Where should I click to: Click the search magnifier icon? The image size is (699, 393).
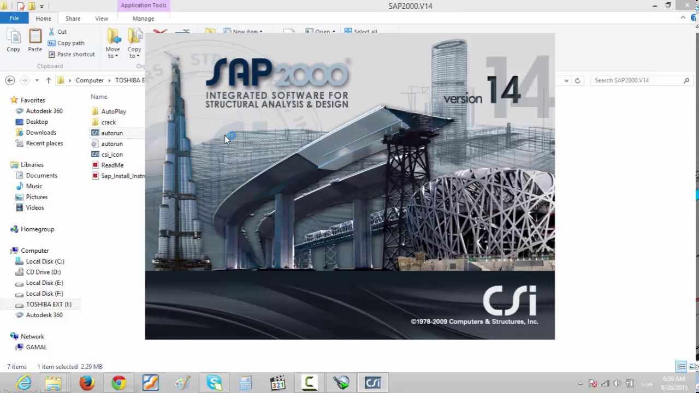686,80
